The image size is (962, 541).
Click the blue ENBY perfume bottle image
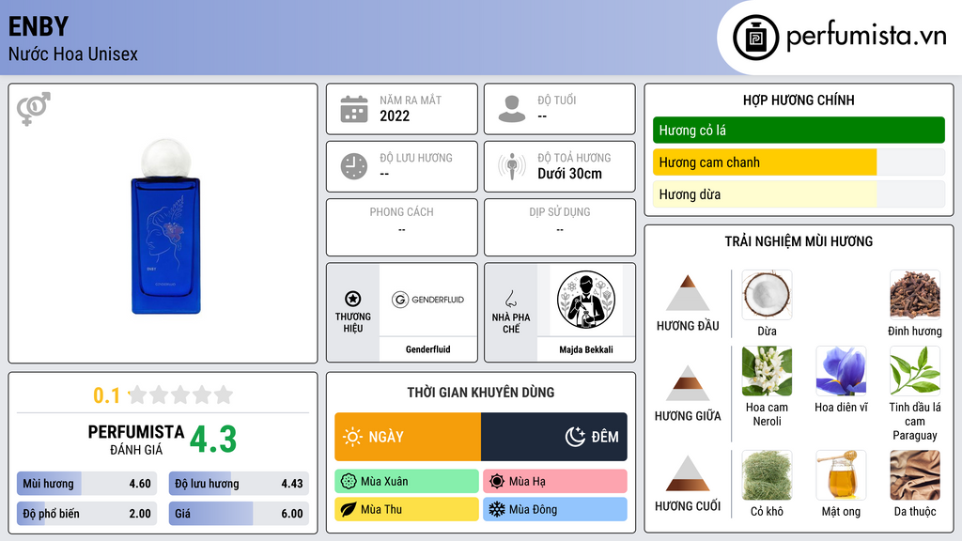pos(165,225)
